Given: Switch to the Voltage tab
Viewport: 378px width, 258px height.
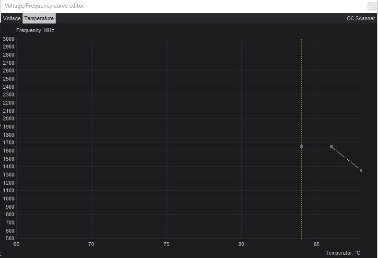Looking at the screenshot, I should click(x=12, y=18).
